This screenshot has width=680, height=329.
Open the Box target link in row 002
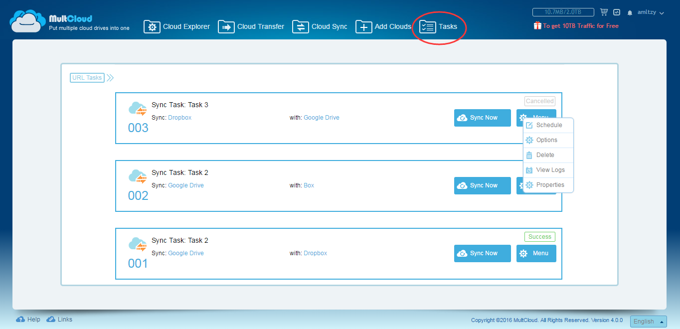309,185
